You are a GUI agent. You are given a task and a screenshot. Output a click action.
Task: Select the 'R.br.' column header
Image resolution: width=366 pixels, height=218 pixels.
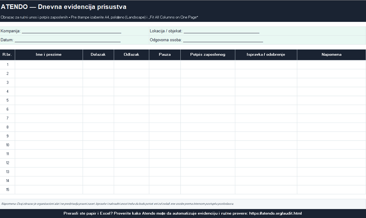(7, 55)
